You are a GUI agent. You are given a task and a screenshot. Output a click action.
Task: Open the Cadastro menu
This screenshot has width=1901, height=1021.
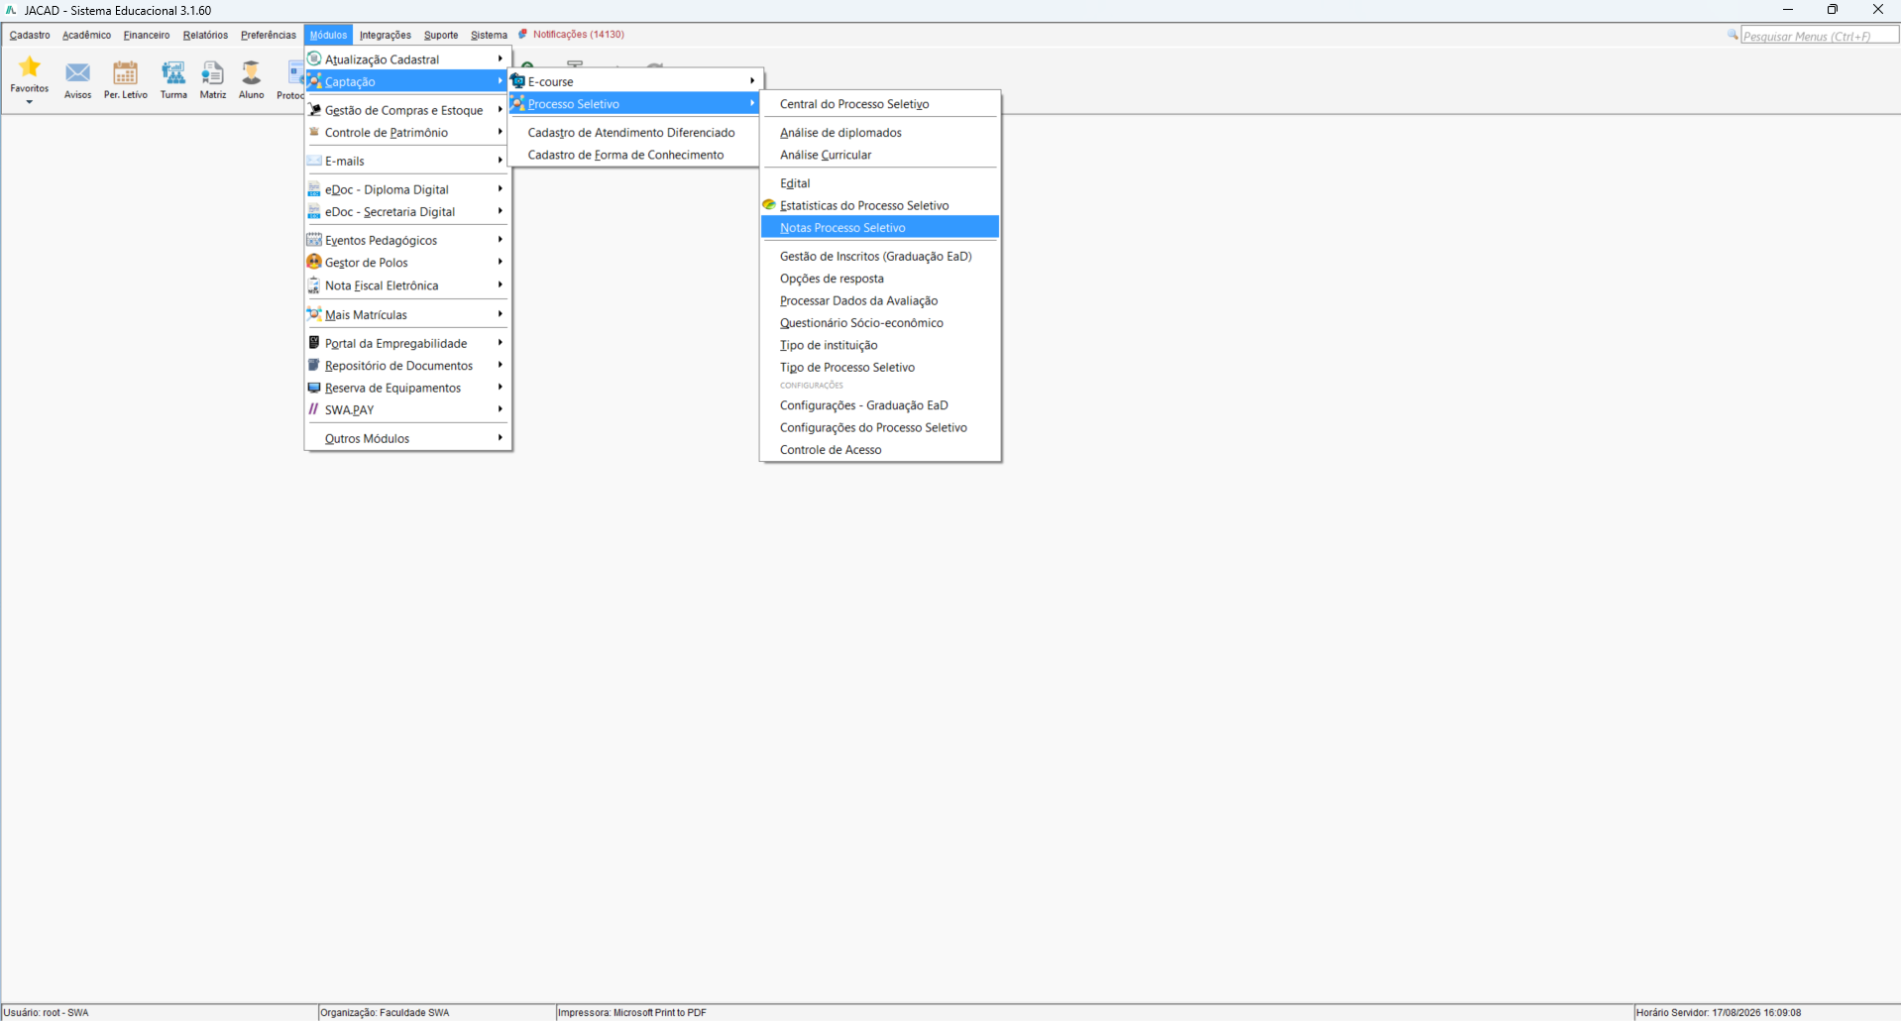30,35
